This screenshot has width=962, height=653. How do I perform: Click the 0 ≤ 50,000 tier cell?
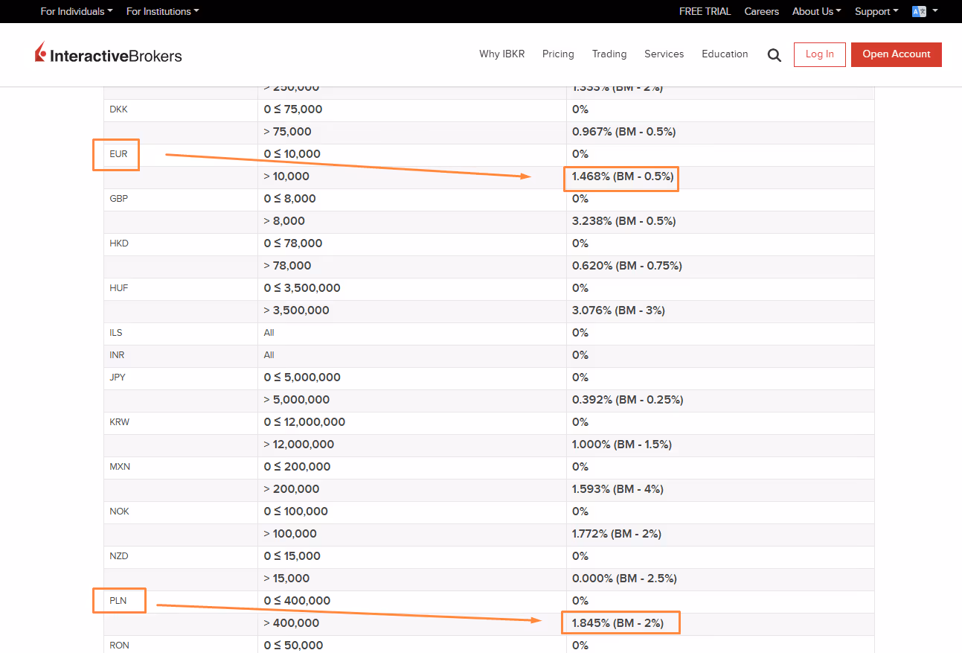click(412, 646)
